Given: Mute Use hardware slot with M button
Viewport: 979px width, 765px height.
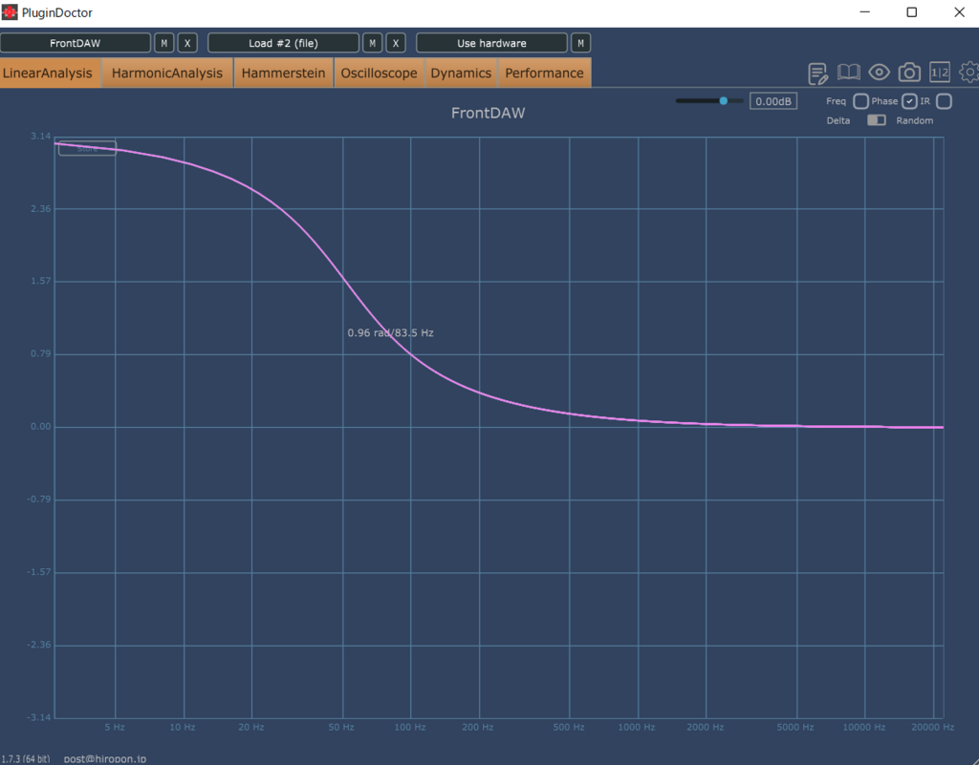Looking at the screenshot, I should coord(580,43).
